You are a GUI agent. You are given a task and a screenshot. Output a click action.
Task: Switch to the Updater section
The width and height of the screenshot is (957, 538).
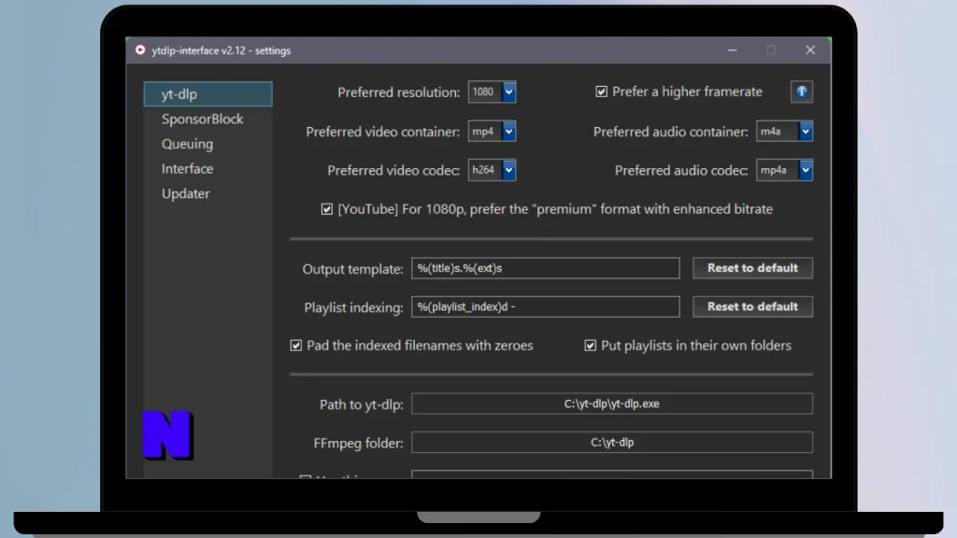(186, 193)
